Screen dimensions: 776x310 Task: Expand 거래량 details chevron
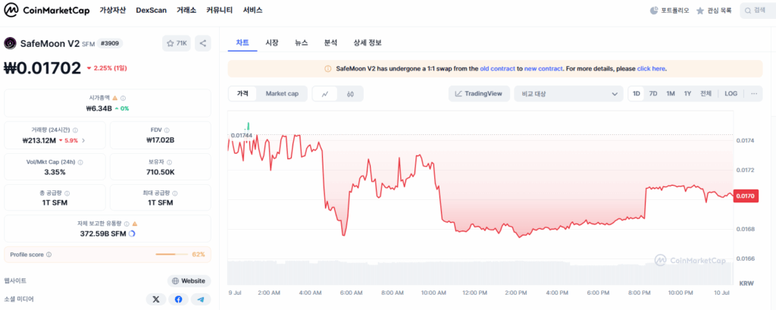(x=83, y=141)
